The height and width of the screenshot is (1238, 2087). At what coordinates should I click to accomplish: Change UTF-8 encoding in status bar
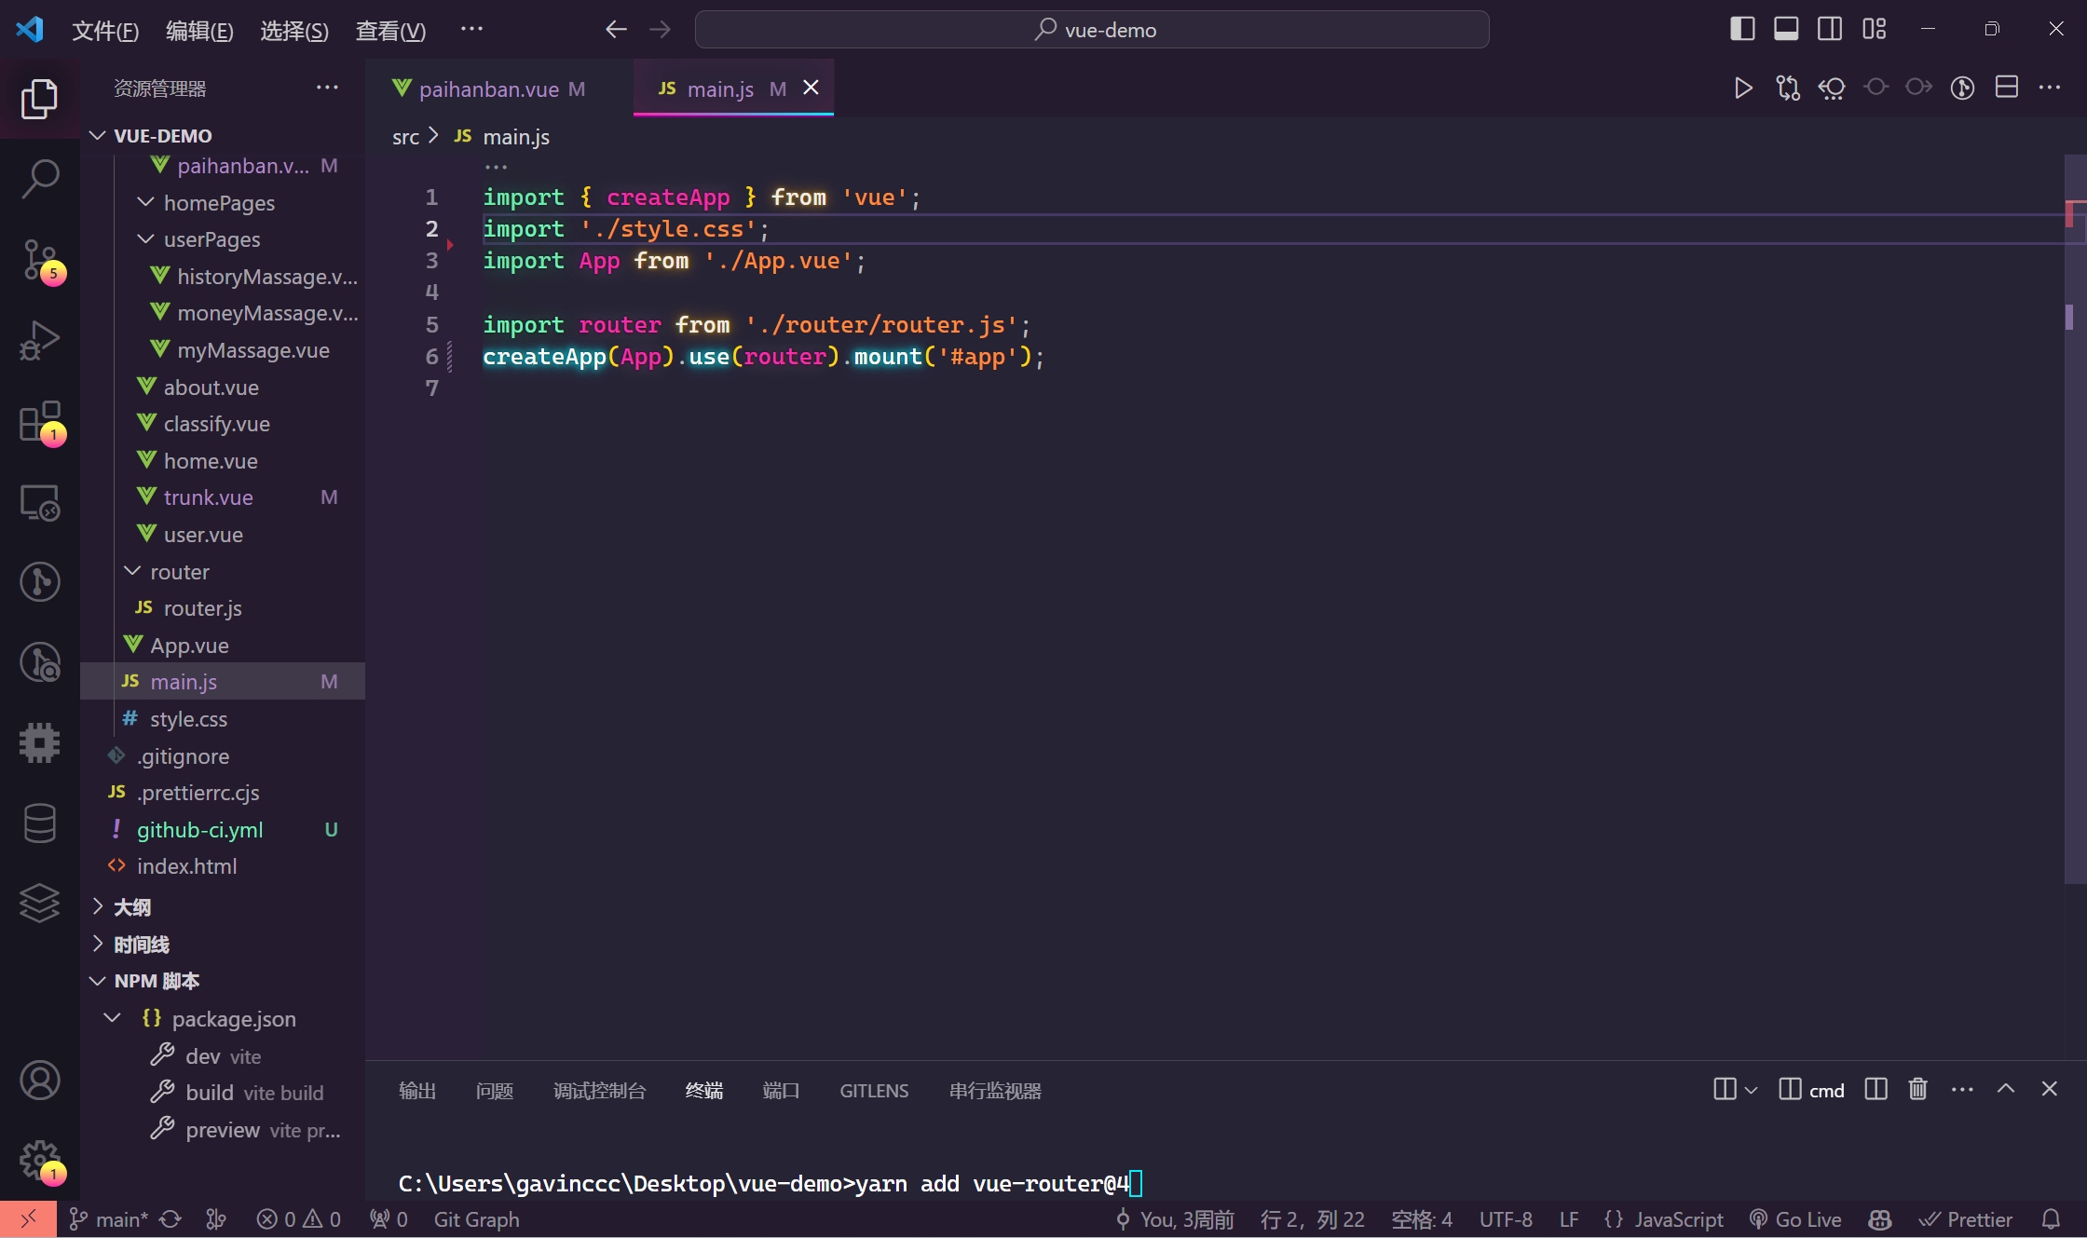pyautogui.click(x=1506, y=1219)
